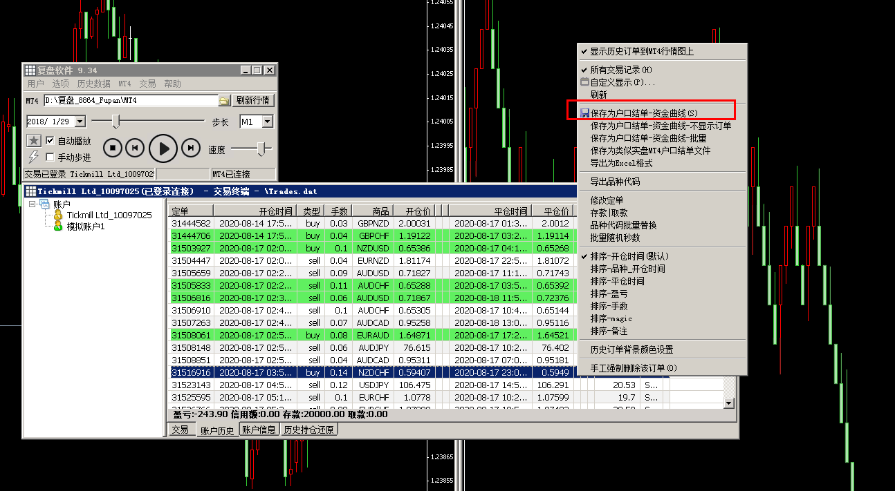
Task: Choose 保存为户口结单-资金曲线(S) menu item
Action: [643, 113]
